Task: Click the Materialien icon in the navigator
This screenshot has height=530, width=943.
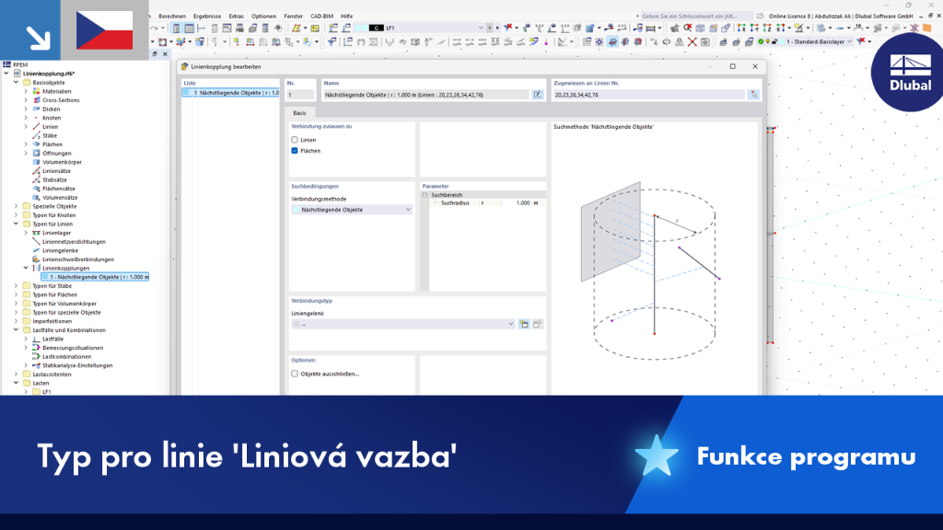Action: coord(36,91)
